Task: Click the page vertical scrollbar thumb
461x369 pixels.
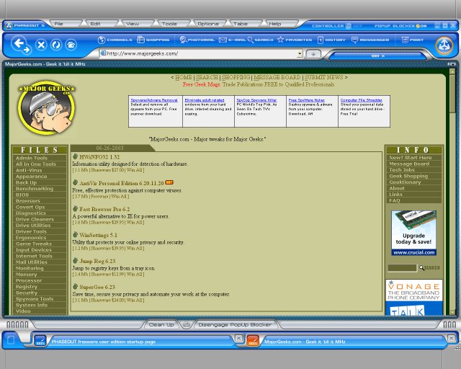Action: 452,94
